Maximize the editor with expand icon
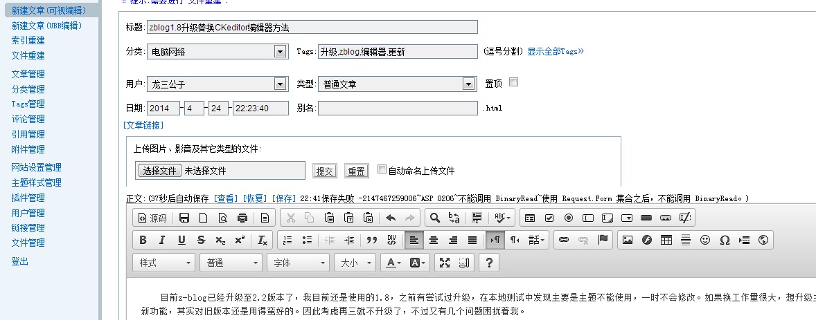Viewport: 816px width, 320px height. [445, 263]
